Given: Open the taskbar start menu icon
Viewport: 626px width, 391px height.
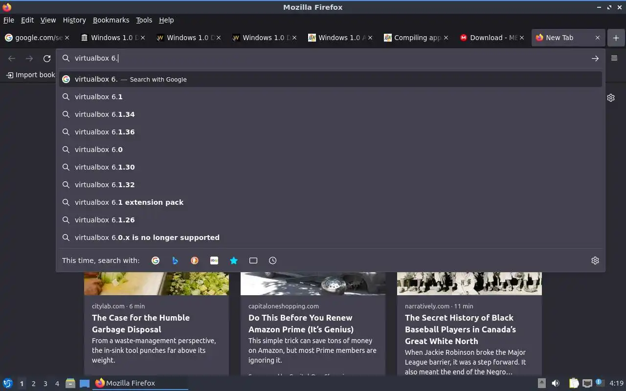Looking at the screenshot, I should (7, 383).
